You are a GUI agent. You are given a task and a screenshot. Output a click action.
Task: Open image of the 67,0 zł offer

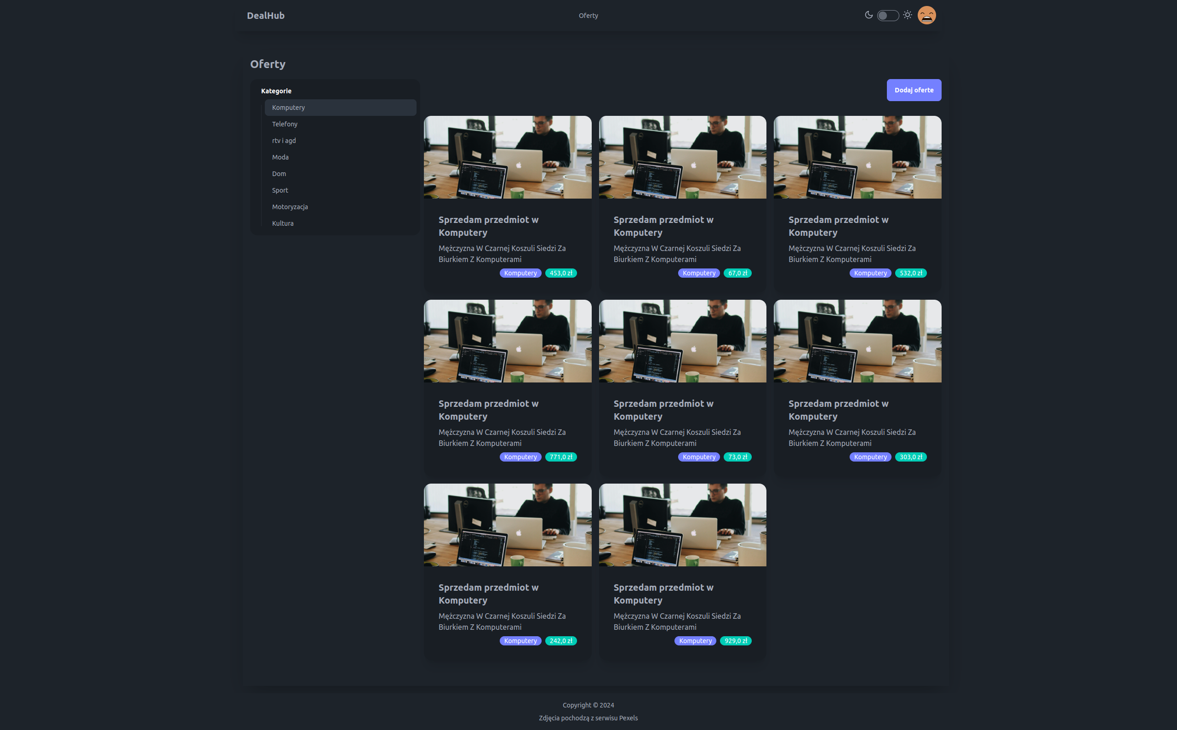(x=682, y=157)
